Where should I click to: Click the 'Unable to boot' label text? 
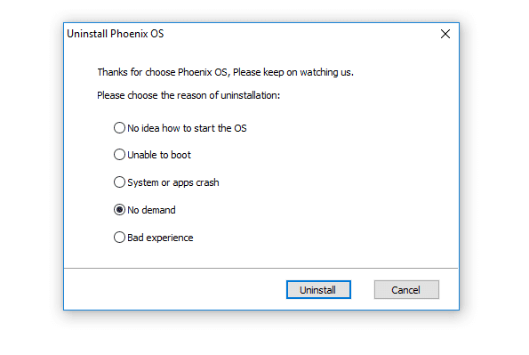tap(159, 155)
